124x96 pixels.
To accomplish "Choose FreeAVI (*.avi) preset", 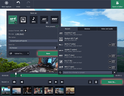I will (x=87, y=34).
